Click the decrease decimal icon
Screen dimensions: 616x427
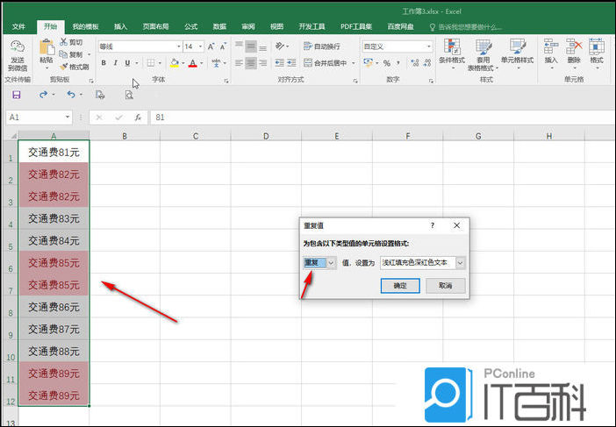[x=427, y=63]
